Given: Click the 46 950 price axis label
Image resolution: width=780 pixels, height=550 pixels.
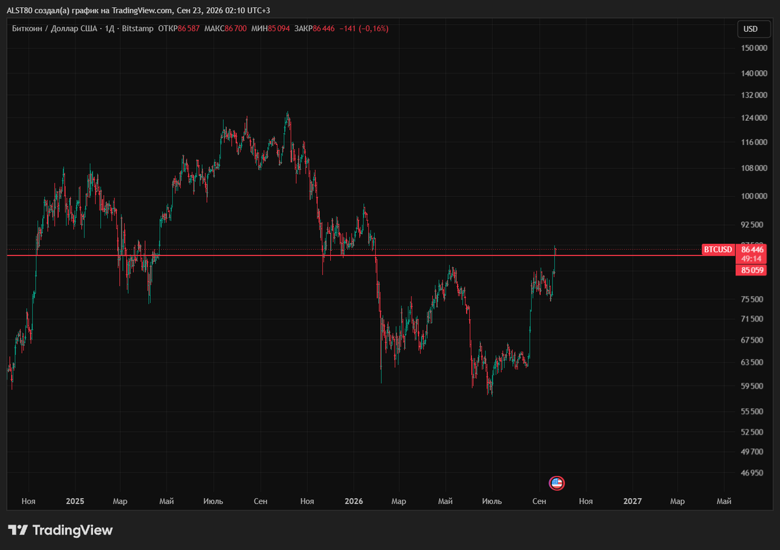Looking at the screenshot, I should [x=753, y=473].
